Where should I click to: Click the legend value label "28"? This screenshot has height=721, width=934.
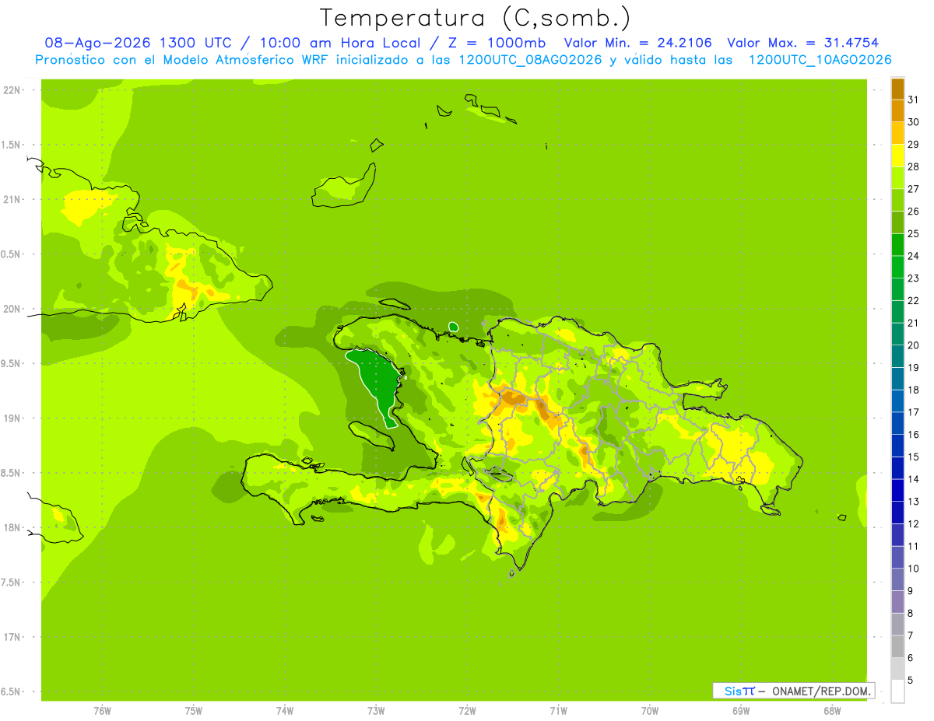click(x=913, y=166)
